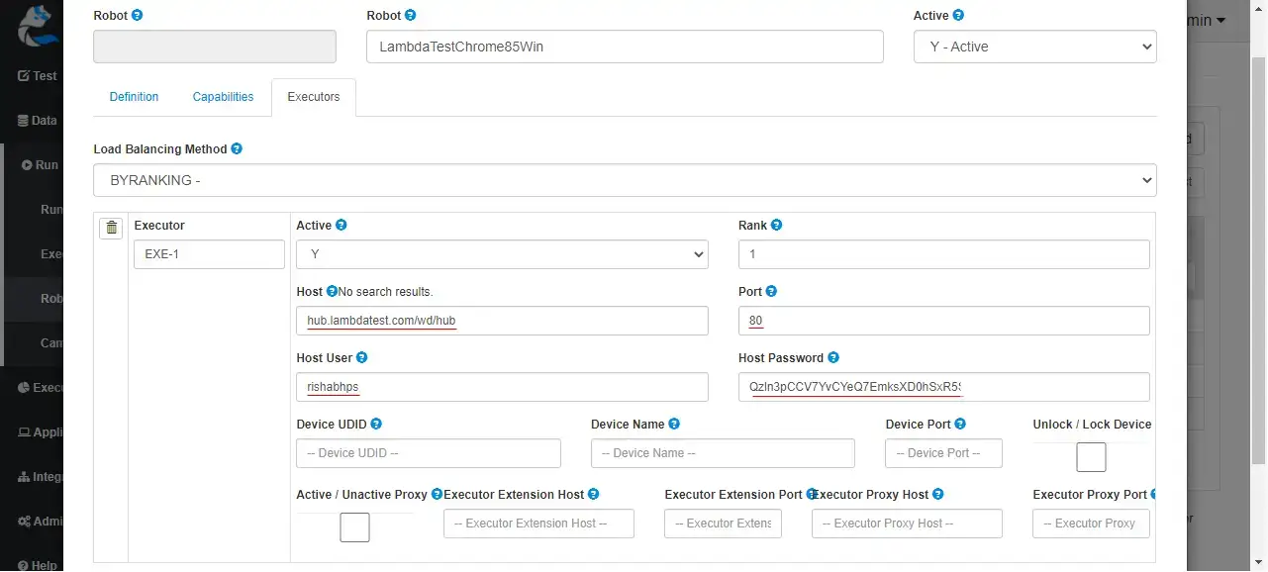Open the executor Active dropdown set to Y

pos(501,254)
